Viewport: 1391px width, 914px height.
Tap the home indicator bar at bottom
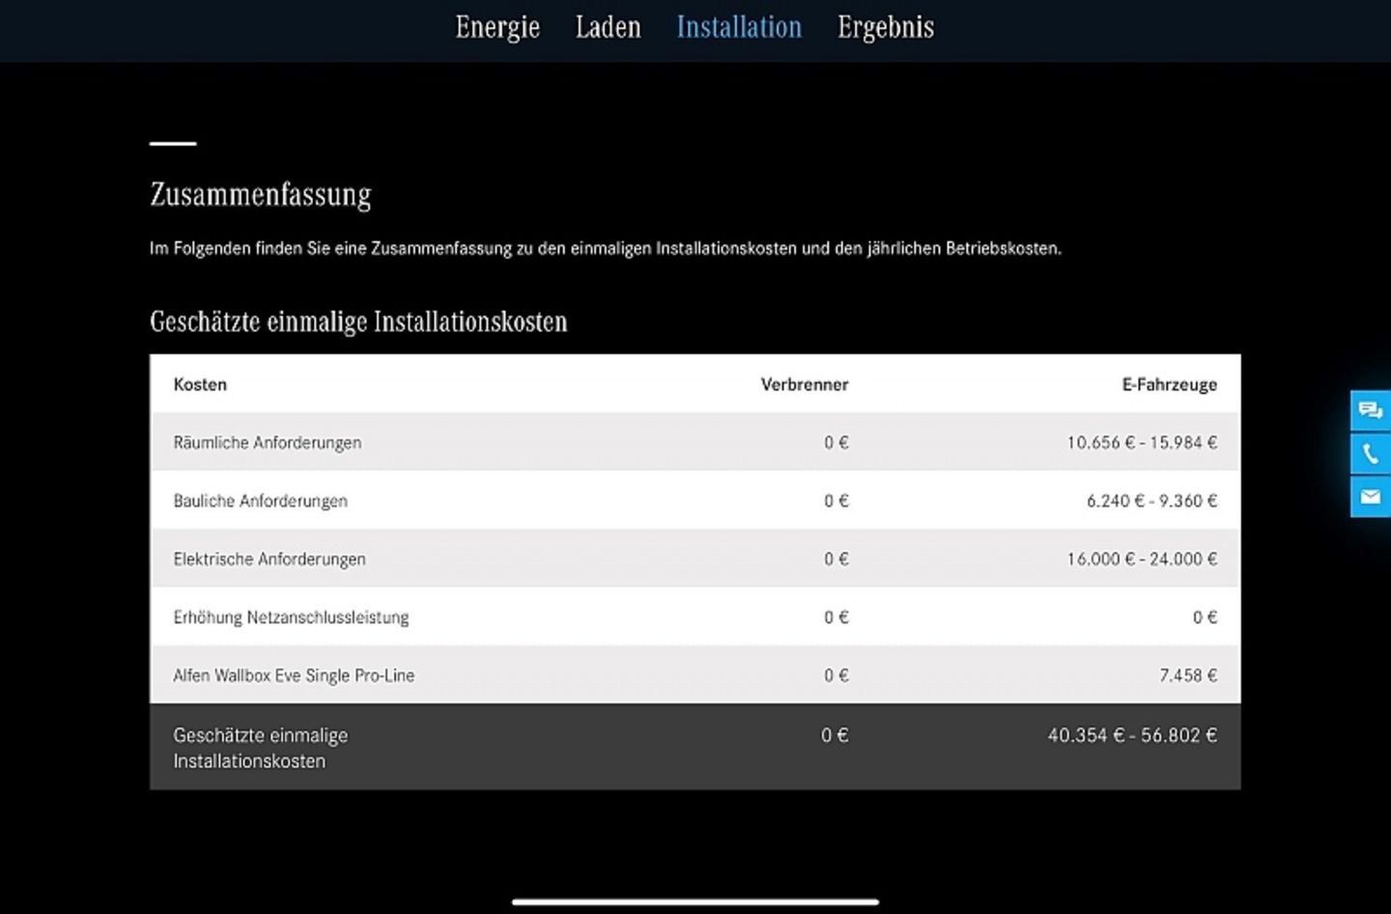[695, 901]
